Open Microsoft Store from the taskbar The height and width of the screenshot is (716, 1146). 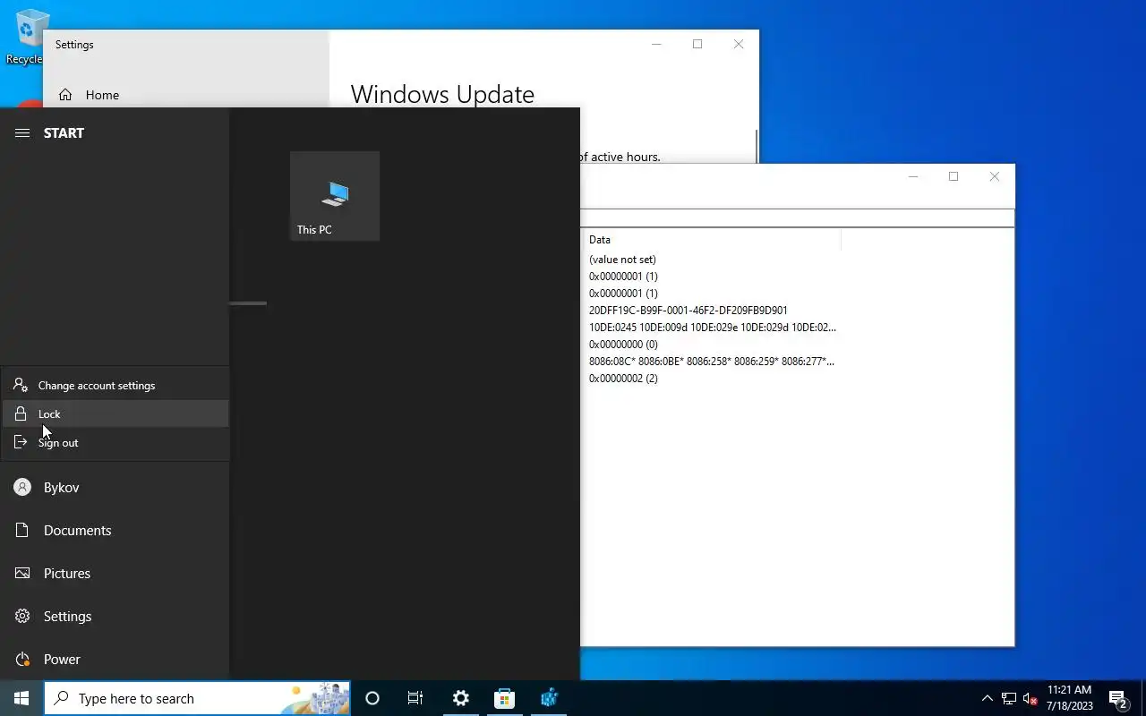point(504,698)
